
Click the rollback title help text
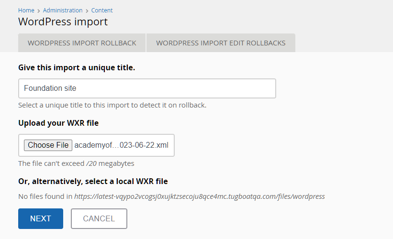click(x=112, y=105)
